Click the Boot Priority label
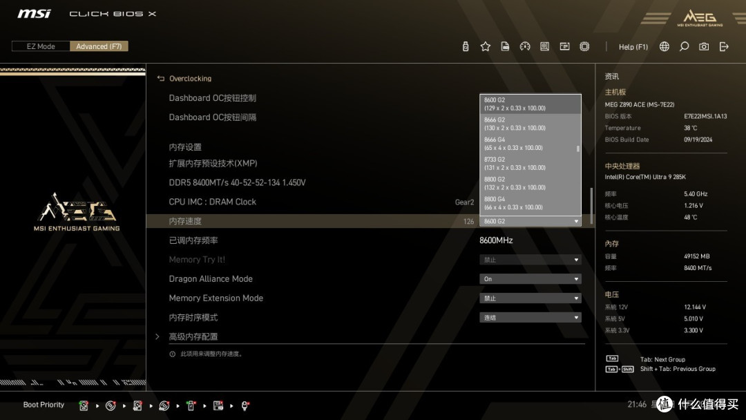The image size is (746, 420). tap(44, 405)
